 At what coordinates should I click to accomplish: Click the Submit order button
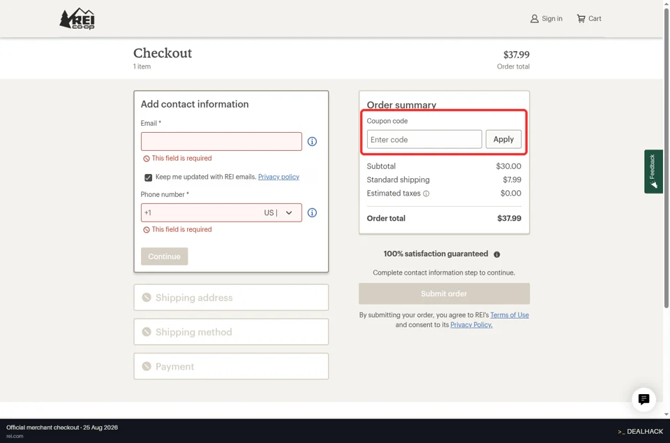point(445,293)
